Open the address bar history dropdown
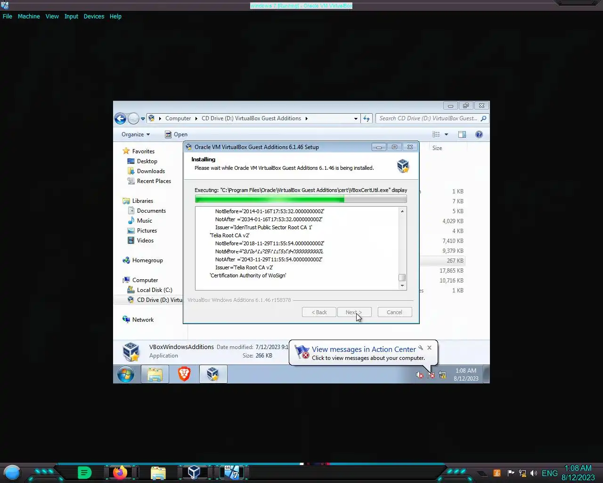Screen dimensions: 603x483 (356, 119)
